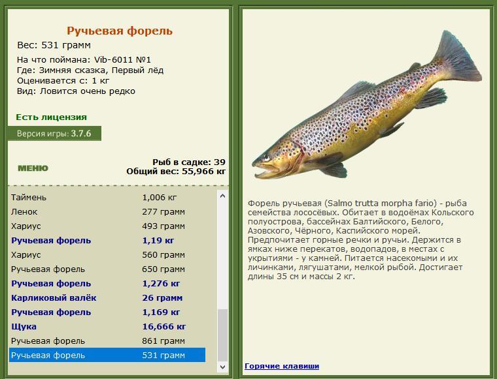
Task: Select the Ручьевая форель 1,19 кг row
Action: tap(107, 241)
